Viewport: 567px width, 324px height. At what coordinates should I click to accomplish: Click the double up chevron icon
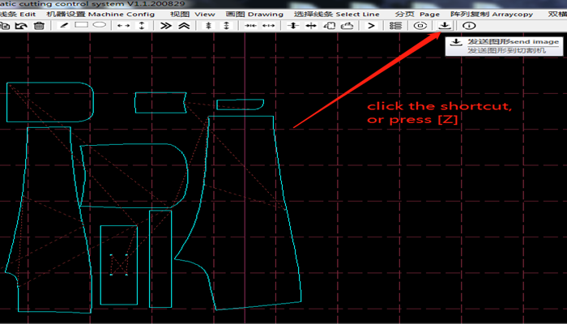(x=185, y=26)
